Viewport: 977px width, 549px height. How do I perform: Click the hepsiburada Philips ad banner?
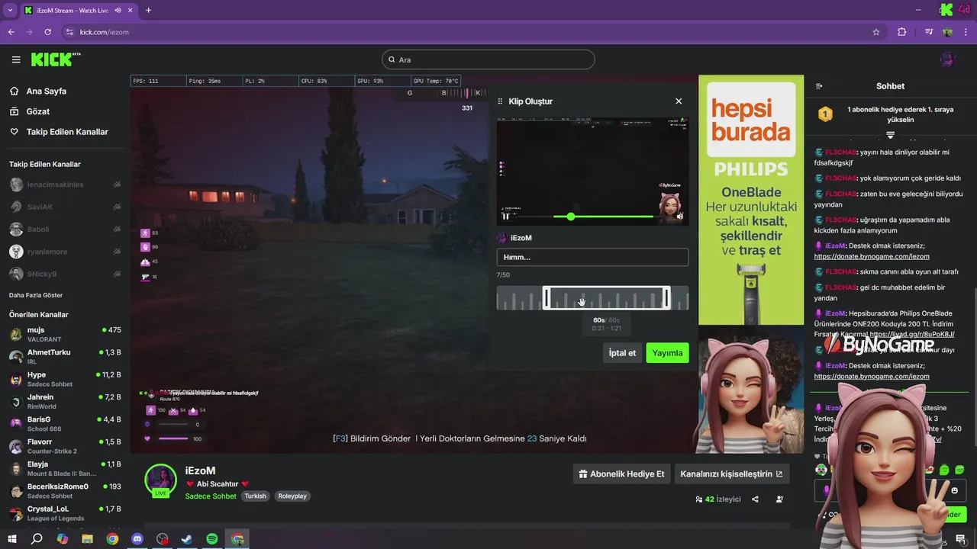[751, 200]
